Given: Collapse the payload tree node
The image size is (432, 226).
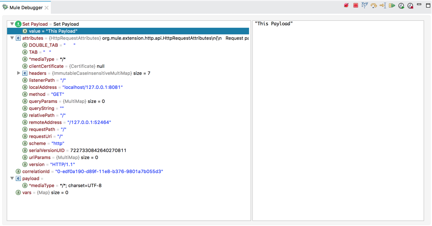Looking at the screenshot, I should pos(12,178).
